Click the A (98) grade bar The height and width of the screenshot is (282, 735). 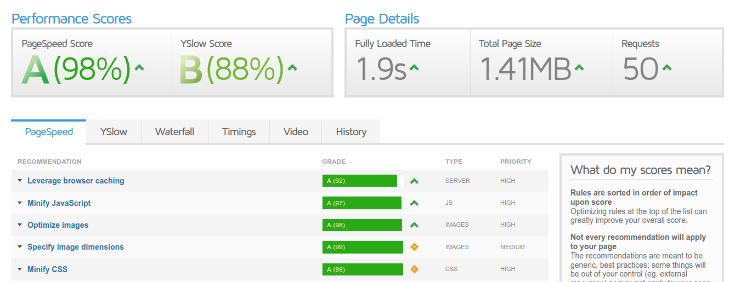(x=363, y=225)
